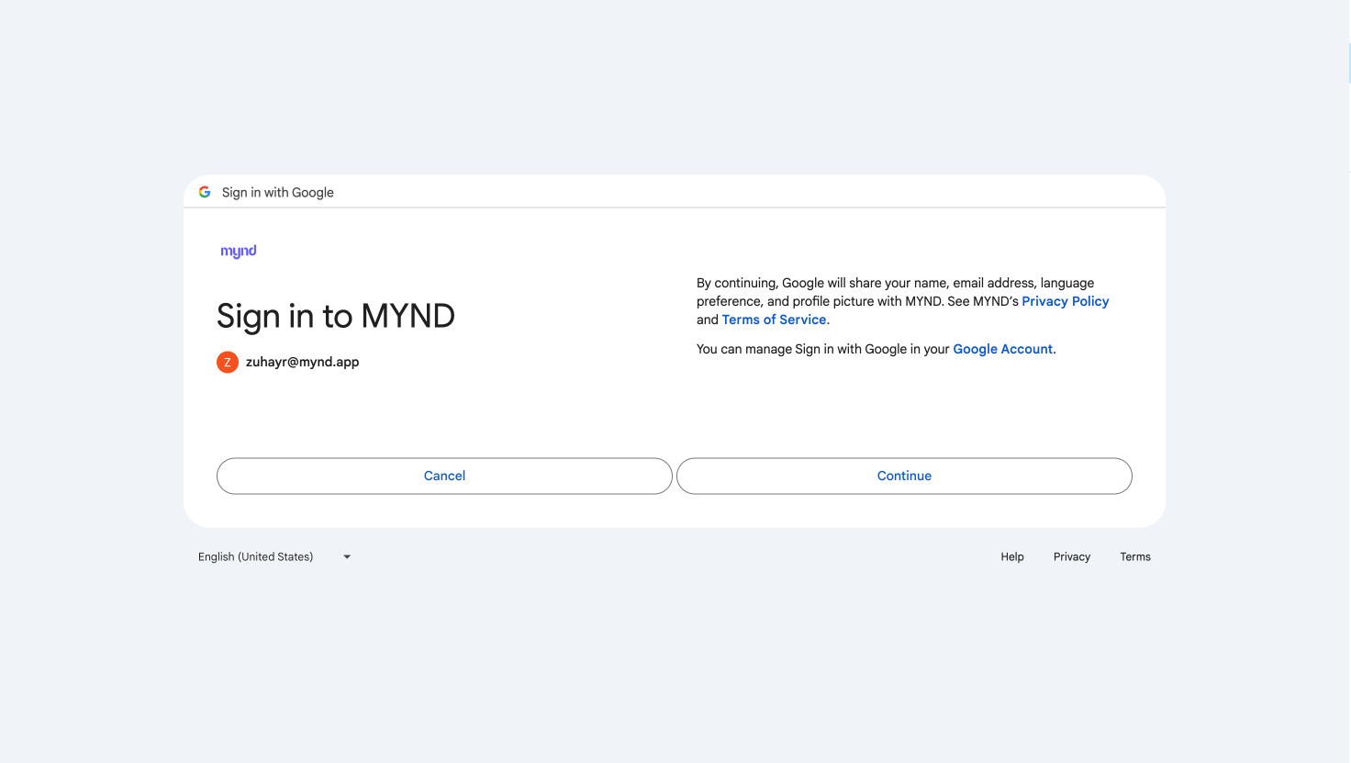Open the language dropdown arrow

[347, 556]
